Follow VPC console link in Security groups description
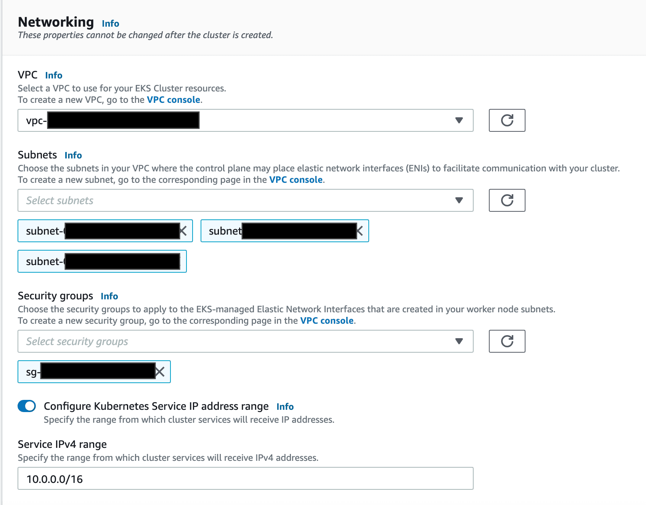 coord(327,321)
